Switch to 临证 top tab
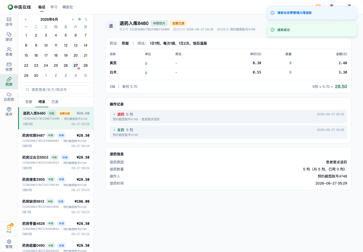Viewport: 363px width, 252px height. point(42,7)
